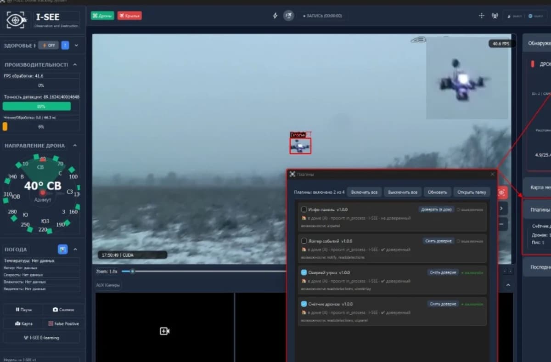The height and width of the screenshot is (362, 551).
Task: Add camera in the AUX camera slot
Action: (x=165, y=331)
